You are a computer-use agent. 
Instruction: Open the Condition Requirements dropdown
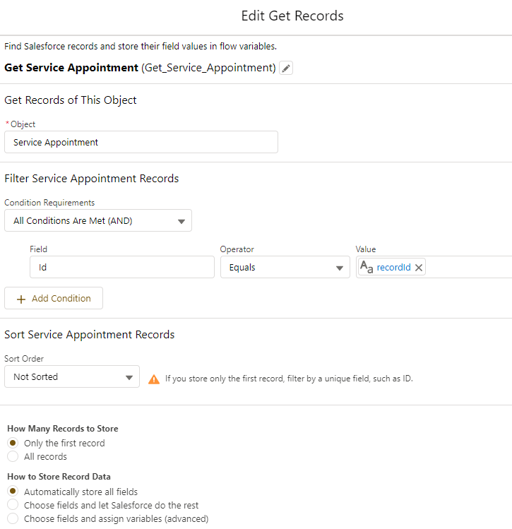click(97, 220)
